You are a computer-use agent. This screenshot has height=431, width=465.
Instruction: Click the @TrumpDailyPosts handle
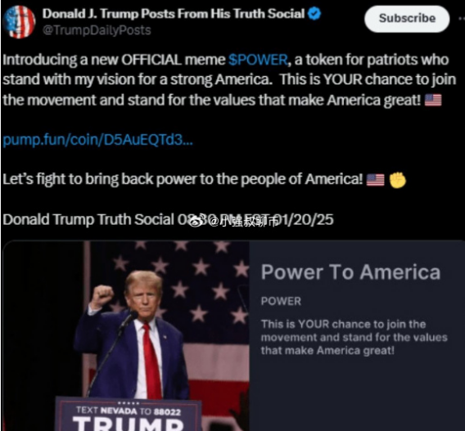pos(97,30)
